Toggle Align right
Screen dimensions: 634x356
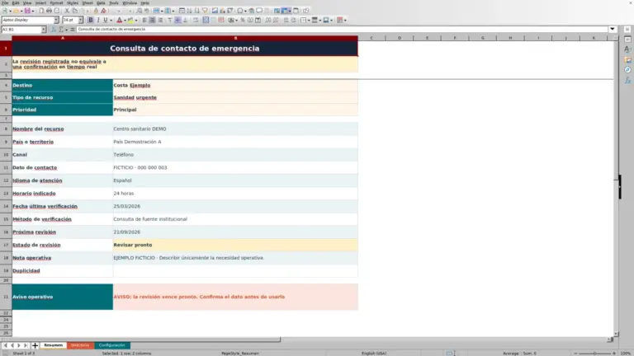(x=160, y=20)
